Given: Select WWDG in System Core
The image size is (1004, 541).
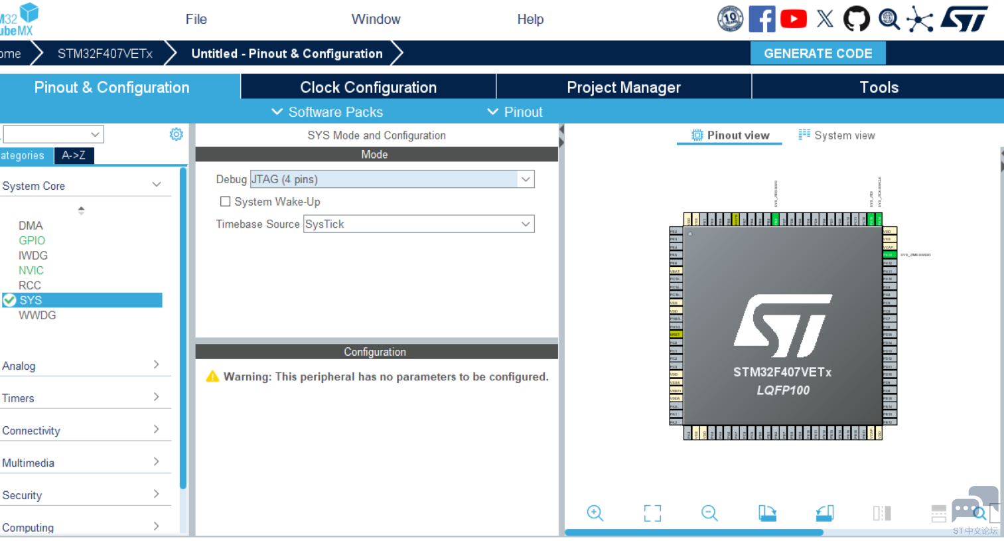Looking at the screenshot, I should point(37,315).
